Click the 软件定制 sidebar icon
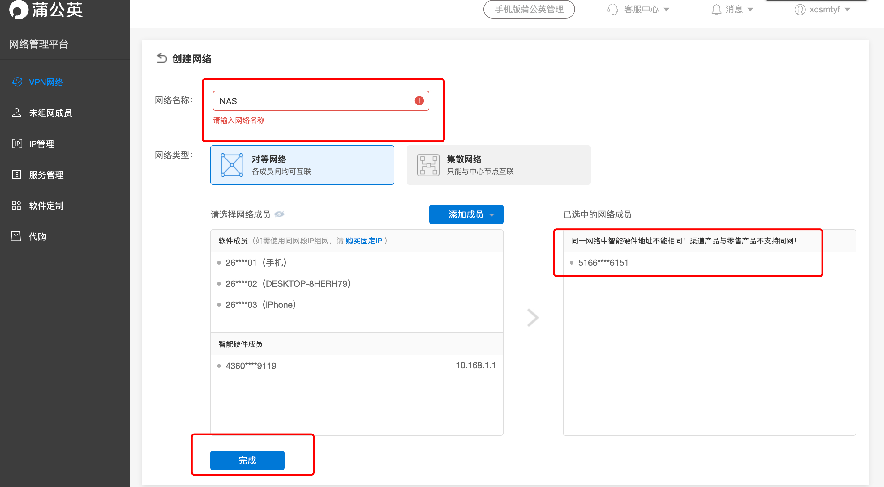 pyautogui.click(x=16, y=205)
